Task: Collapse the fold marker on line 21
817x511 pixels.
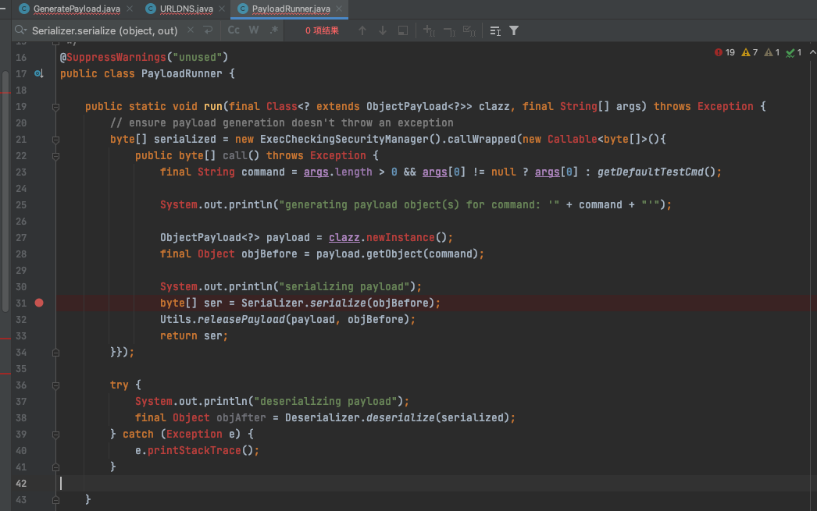Action: point(55,140)
